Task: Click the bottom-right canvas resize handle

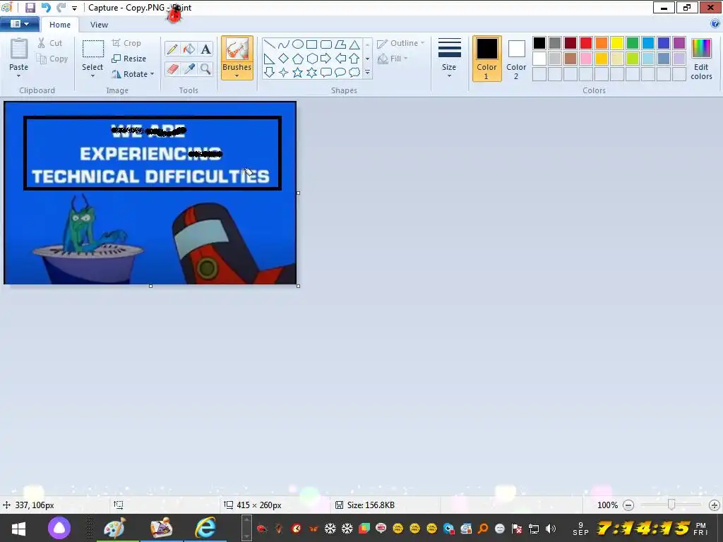Action: [299, 287]
